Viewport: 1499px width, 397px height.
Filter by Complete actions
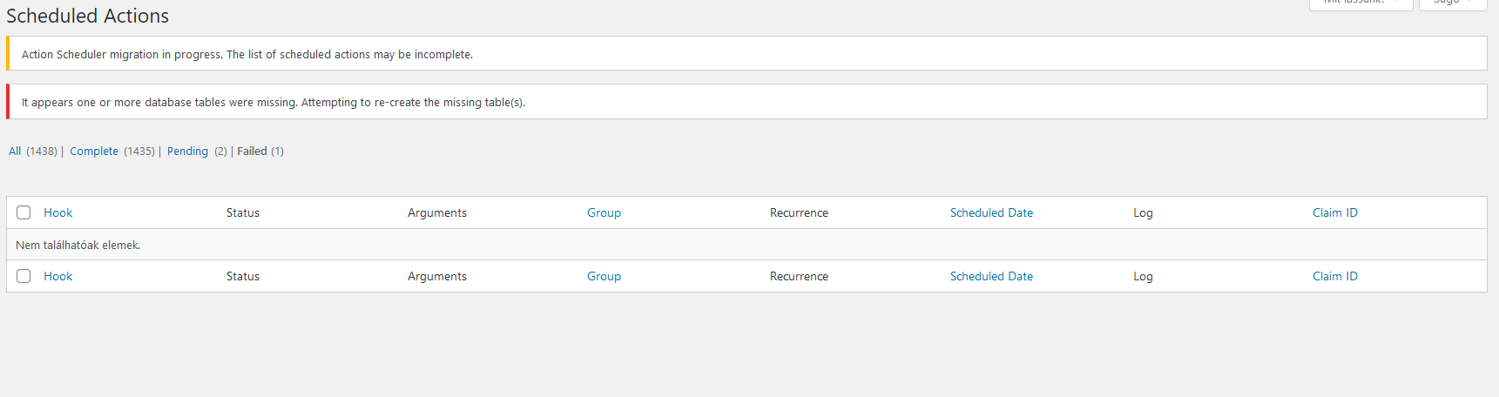[x=94, y=151]
